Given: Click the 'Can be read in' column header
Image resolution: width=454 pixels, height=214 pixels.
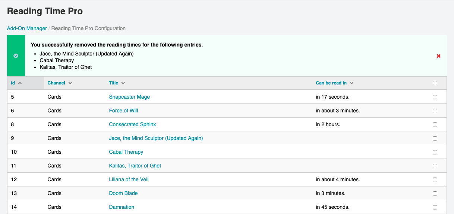Looking at the screenshot, I should 331,83.
